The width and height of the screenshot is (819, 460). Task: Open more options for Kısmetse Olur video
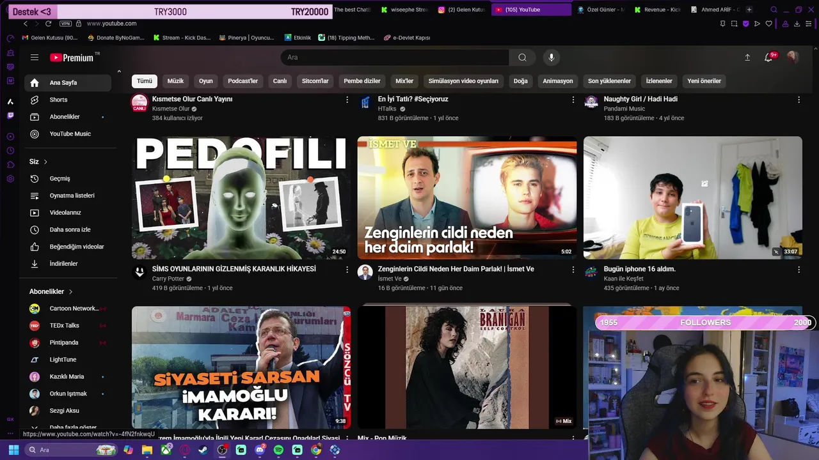347,100
